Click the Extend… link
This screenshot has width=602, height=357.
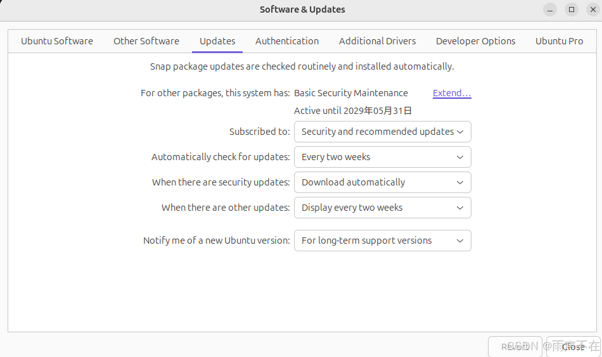click(x=452, y=93)
